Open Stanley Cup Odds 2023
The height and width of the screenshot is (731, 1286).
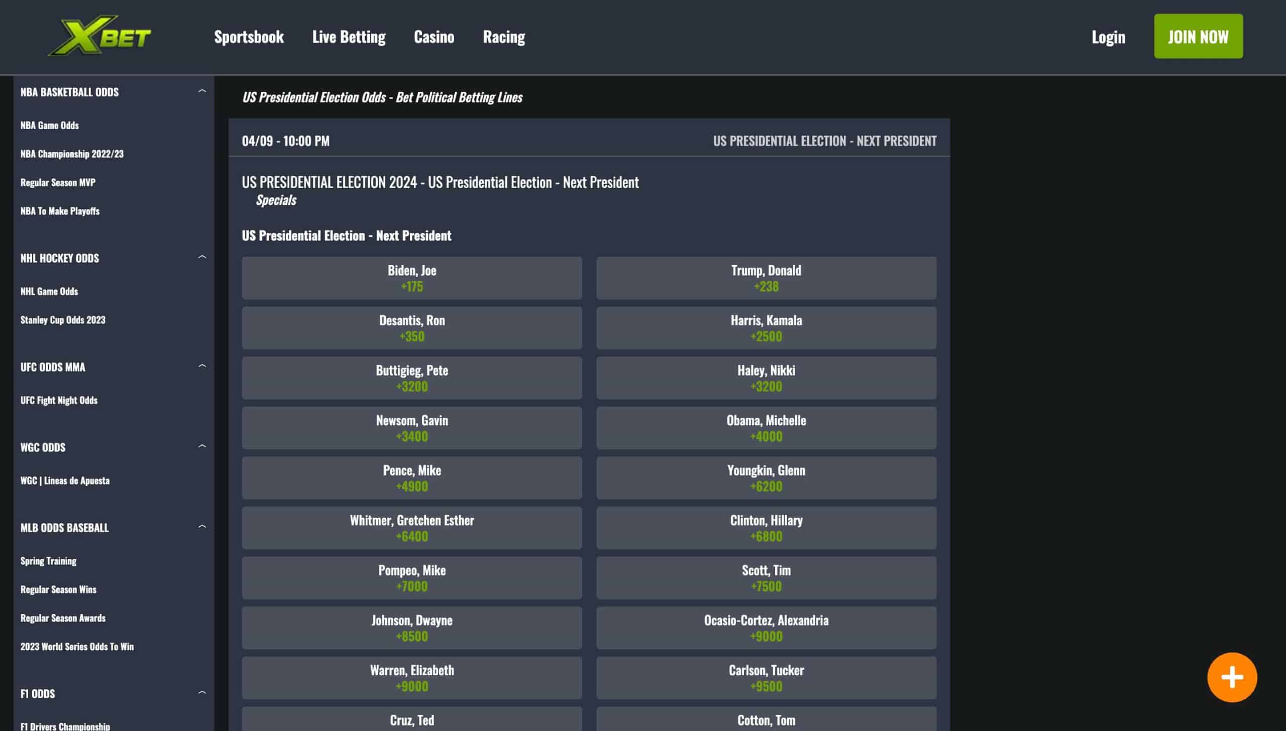point(63,320)
